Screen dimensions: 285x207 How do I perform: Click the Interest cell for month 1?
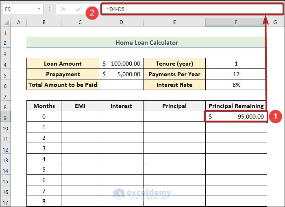click(x=121, y=127)
